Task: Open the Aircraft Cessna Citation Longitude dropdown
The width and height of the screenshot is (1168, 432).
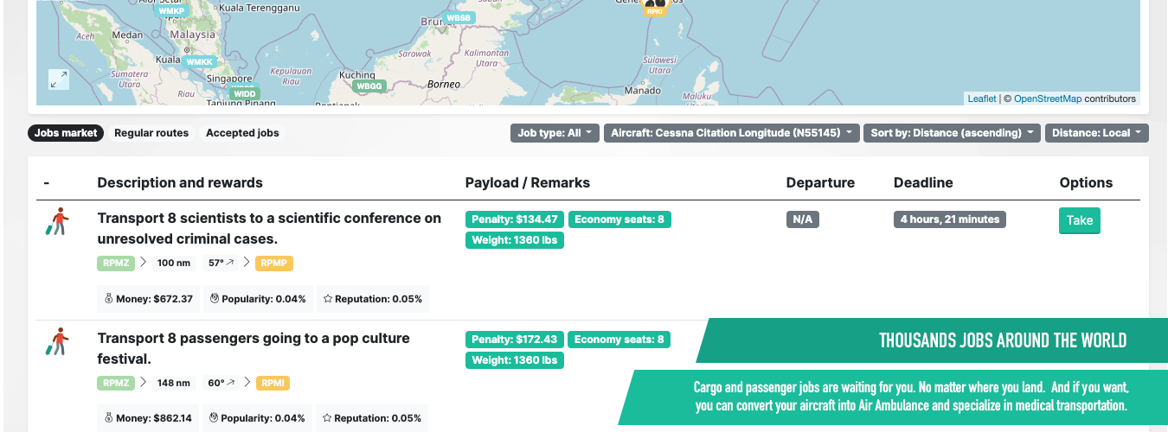Action: point(732,133)
